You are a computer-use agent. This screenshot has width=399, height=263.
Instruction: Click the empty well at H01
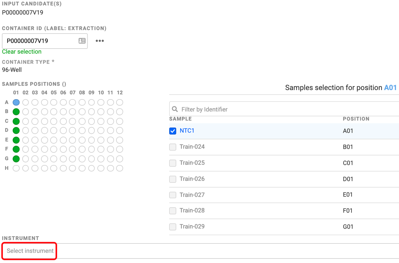pos(16,168)
